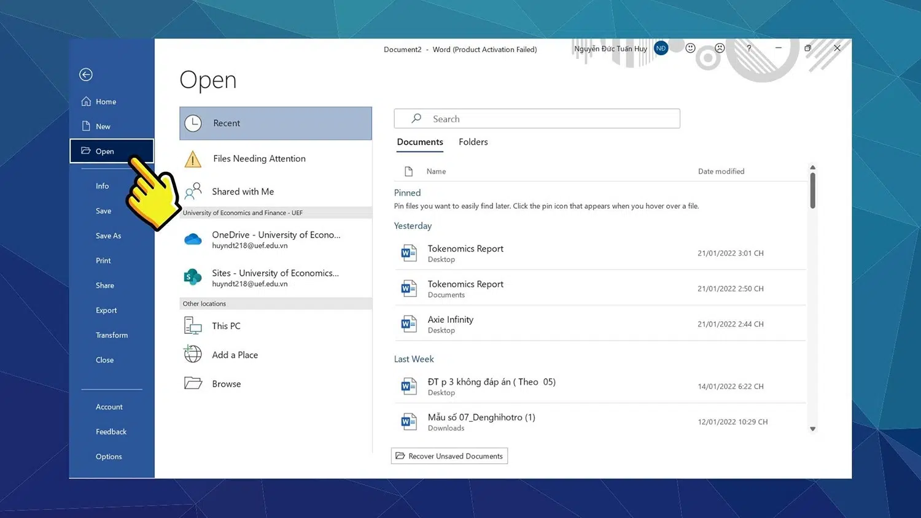921x518 pixels.
Task: Choose Add a Place
Action: 276,355
